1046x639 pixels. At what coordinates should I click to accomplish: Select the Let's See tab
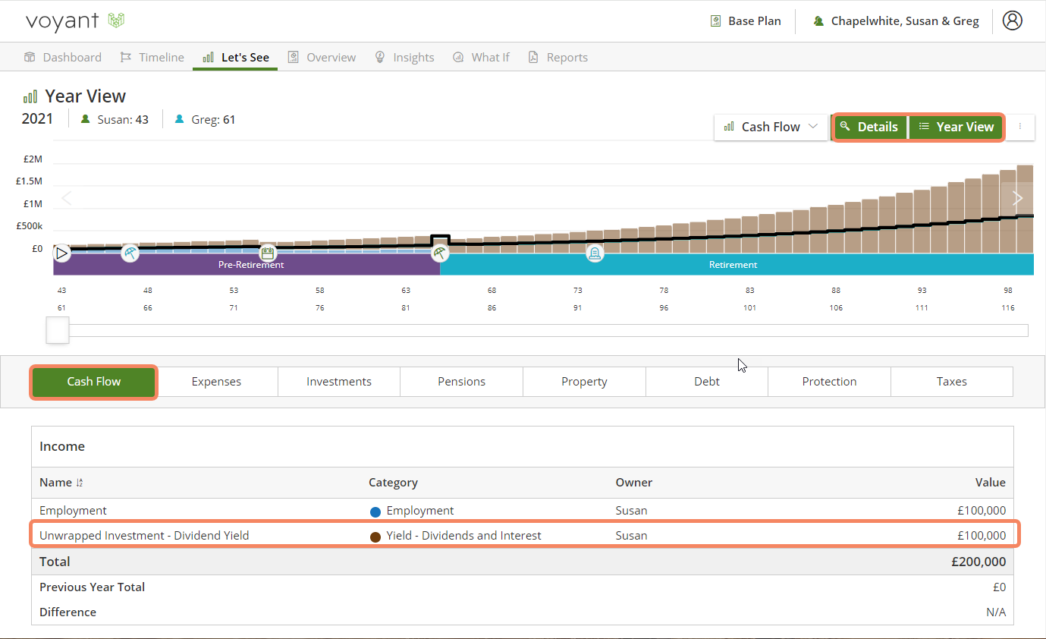point(235,57)
